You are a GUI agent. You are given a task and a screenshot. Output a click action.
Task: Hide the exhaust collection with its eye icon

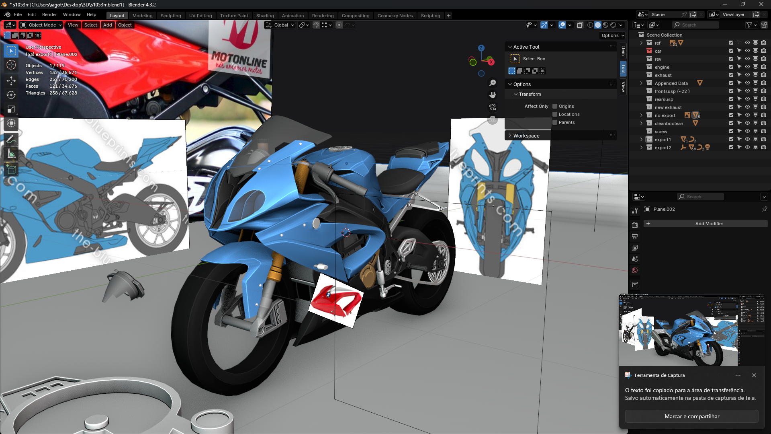pyautogui.click(x=747, y=75)
